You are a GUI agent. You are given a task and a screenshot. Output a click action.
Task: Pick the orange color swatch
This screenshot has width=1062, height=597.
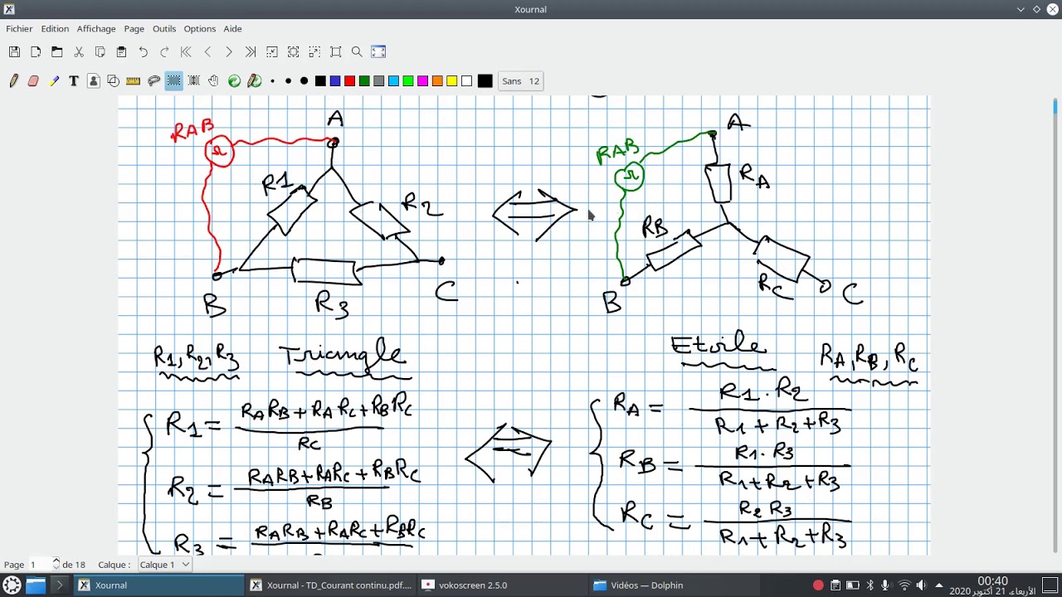[437, 81]
